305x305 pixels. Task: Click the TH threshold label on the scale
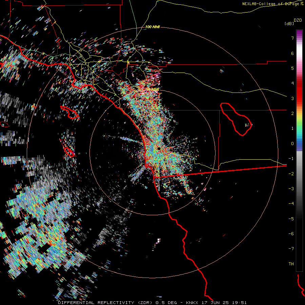[291, 264]
